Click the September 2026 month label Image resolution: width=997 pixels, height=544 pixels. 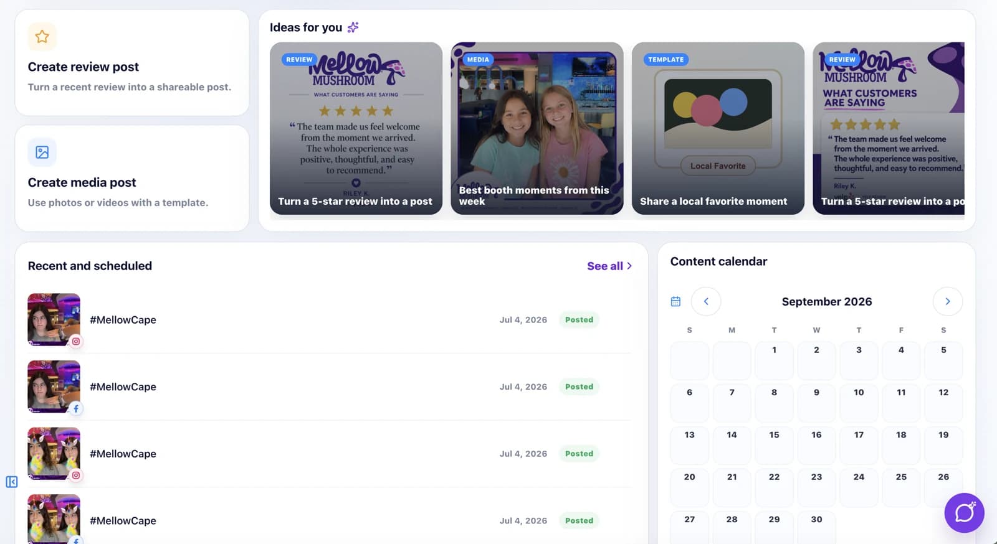tap(827, 301)
